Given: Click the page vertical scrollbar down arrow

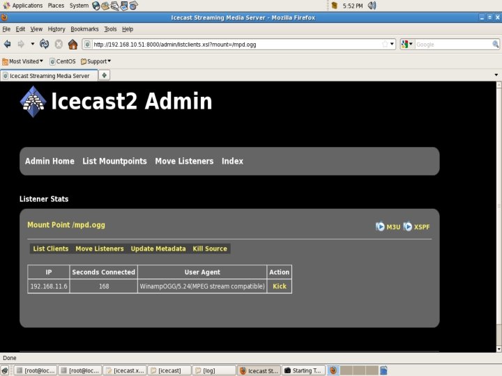Looking at the screenshot, I should pos(499,349).
